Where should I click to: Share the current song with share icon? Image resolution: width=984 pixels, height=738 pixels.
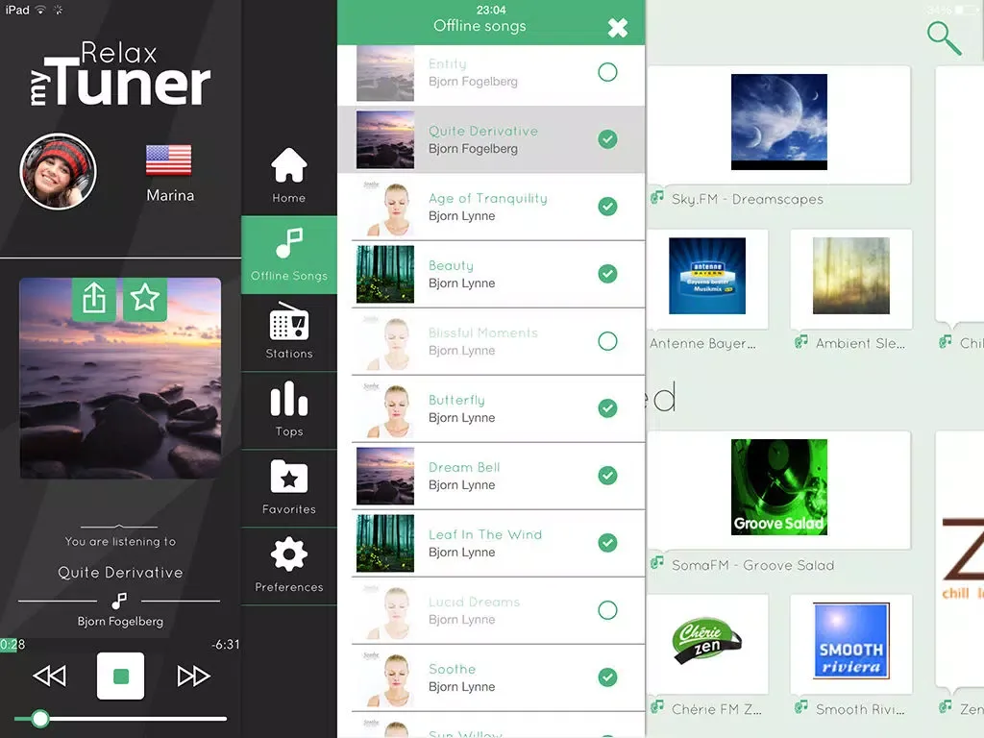click(93, 299)
